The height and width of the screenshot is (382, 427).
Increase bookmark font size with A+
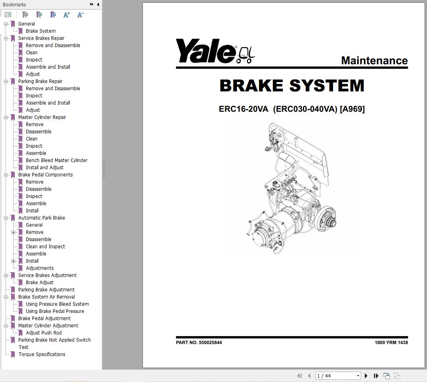67,15
